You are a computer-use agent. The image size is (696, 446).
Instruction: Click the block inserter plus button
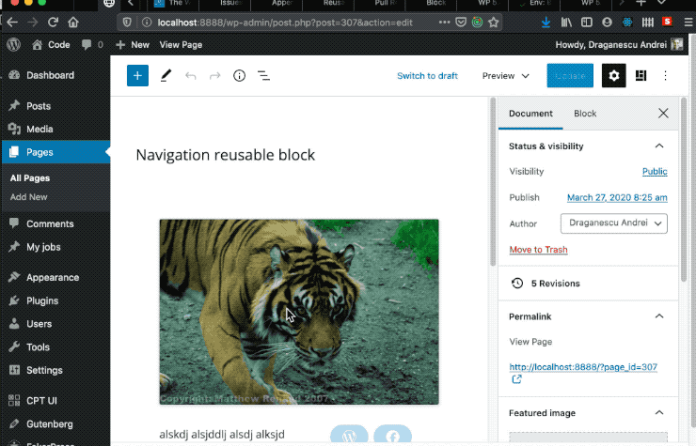coord(137,76)
